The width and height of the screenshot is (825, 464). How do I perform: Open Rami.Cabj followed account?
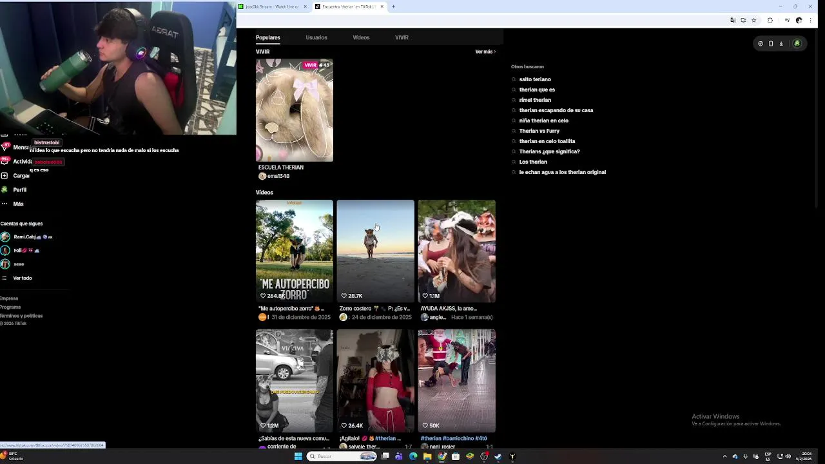pyautogui.click(x=27, y=237)
